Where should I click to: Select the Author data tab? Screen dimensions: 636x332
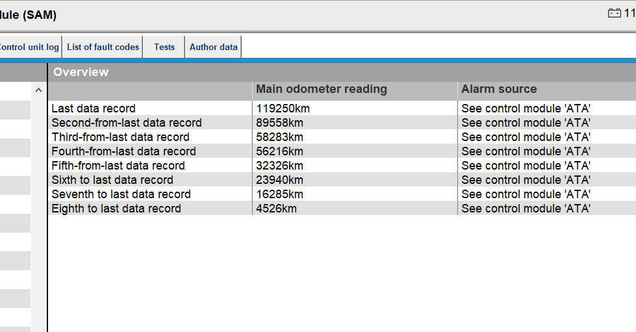(213, 47)
